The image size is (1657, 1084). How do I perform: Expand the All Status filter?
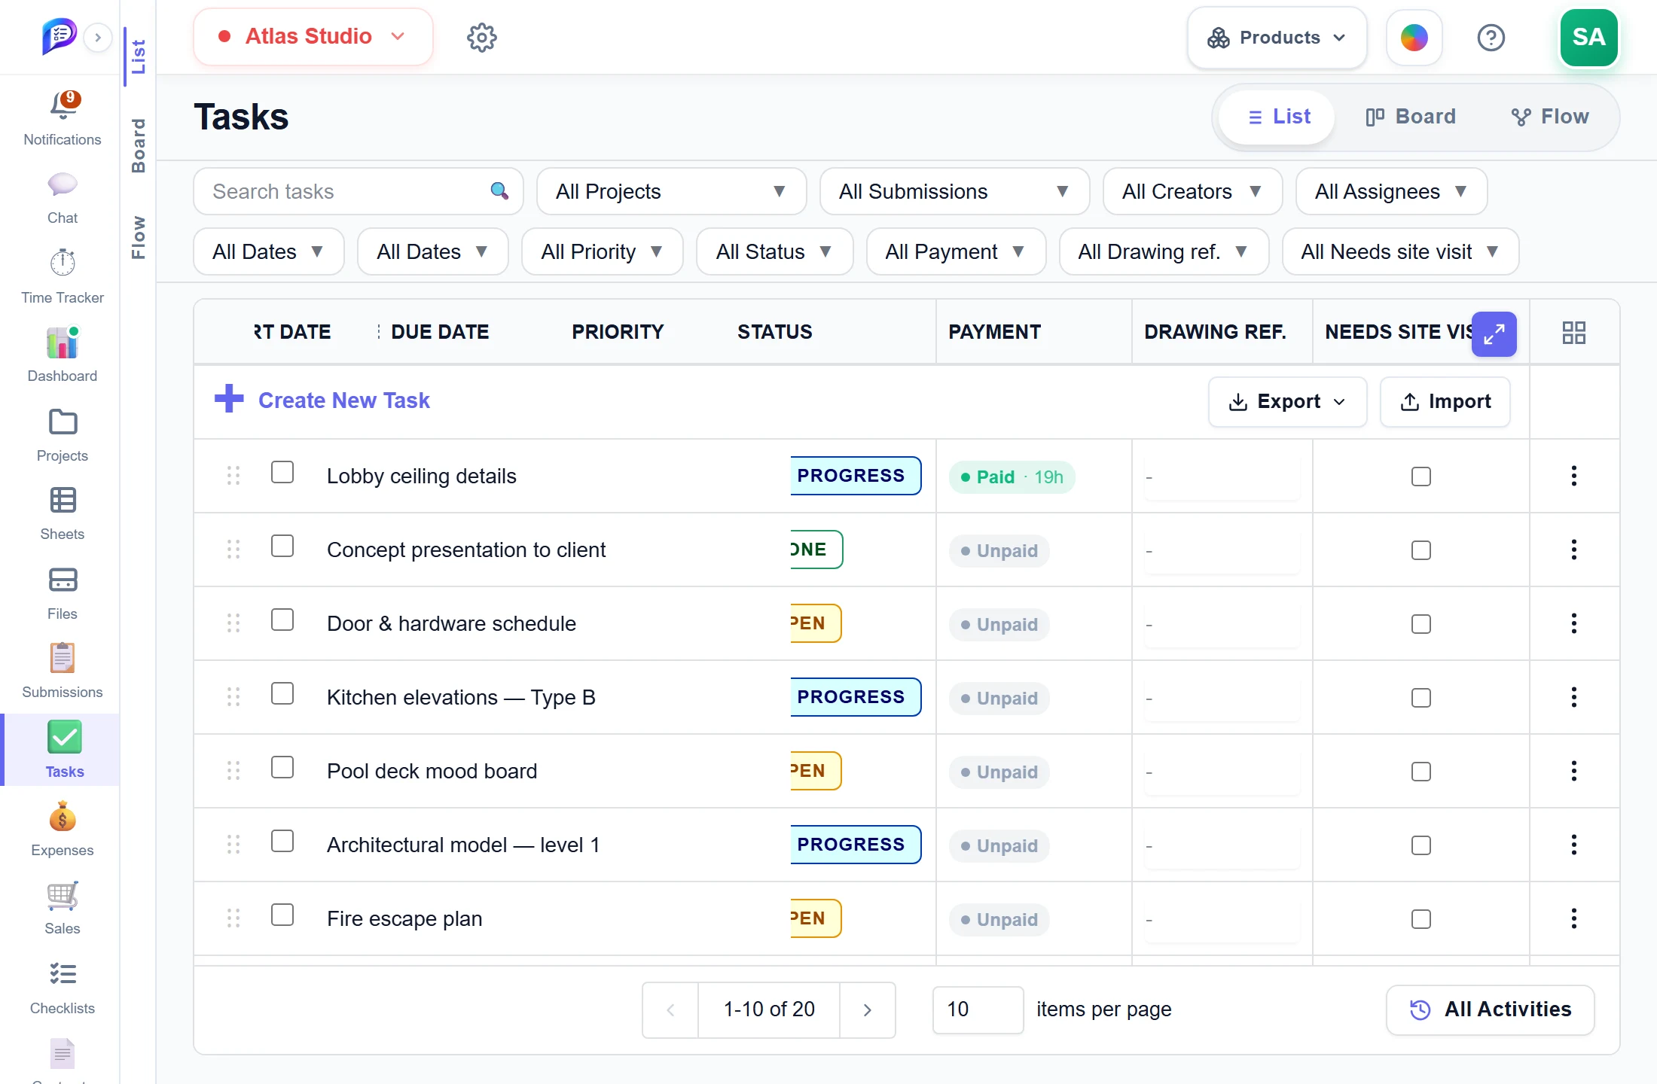coord(774,251)
